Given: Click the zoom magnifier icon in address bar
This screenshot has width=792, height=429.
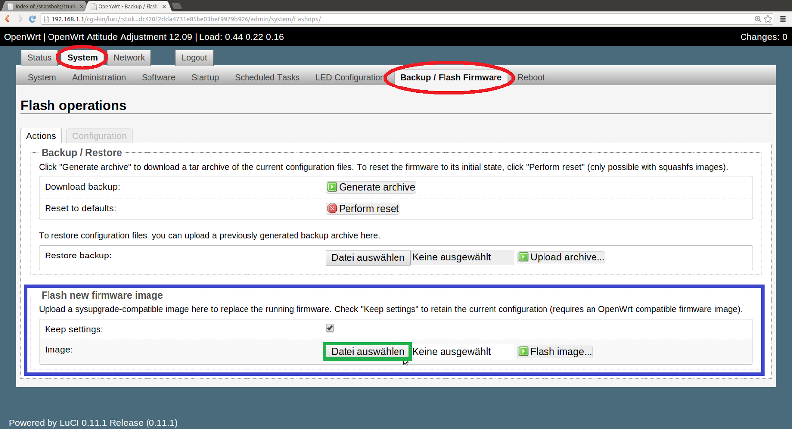Looking at the screenshot, I should click(x=757, y=19).
